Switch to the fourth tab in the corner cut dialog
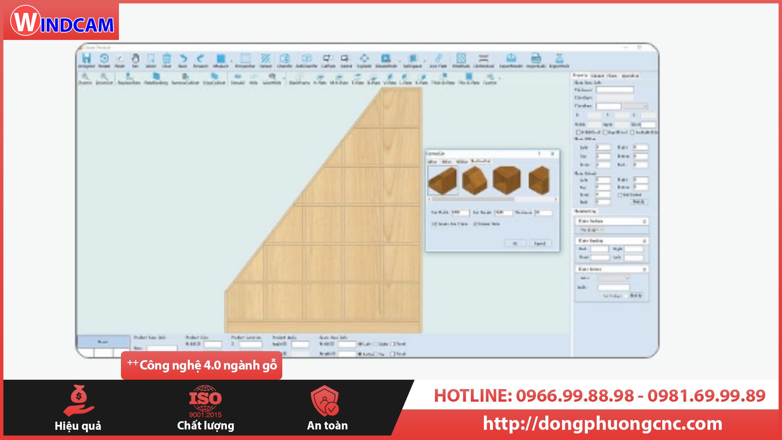This screenshot has width=782, height=440. pos(481,161)
